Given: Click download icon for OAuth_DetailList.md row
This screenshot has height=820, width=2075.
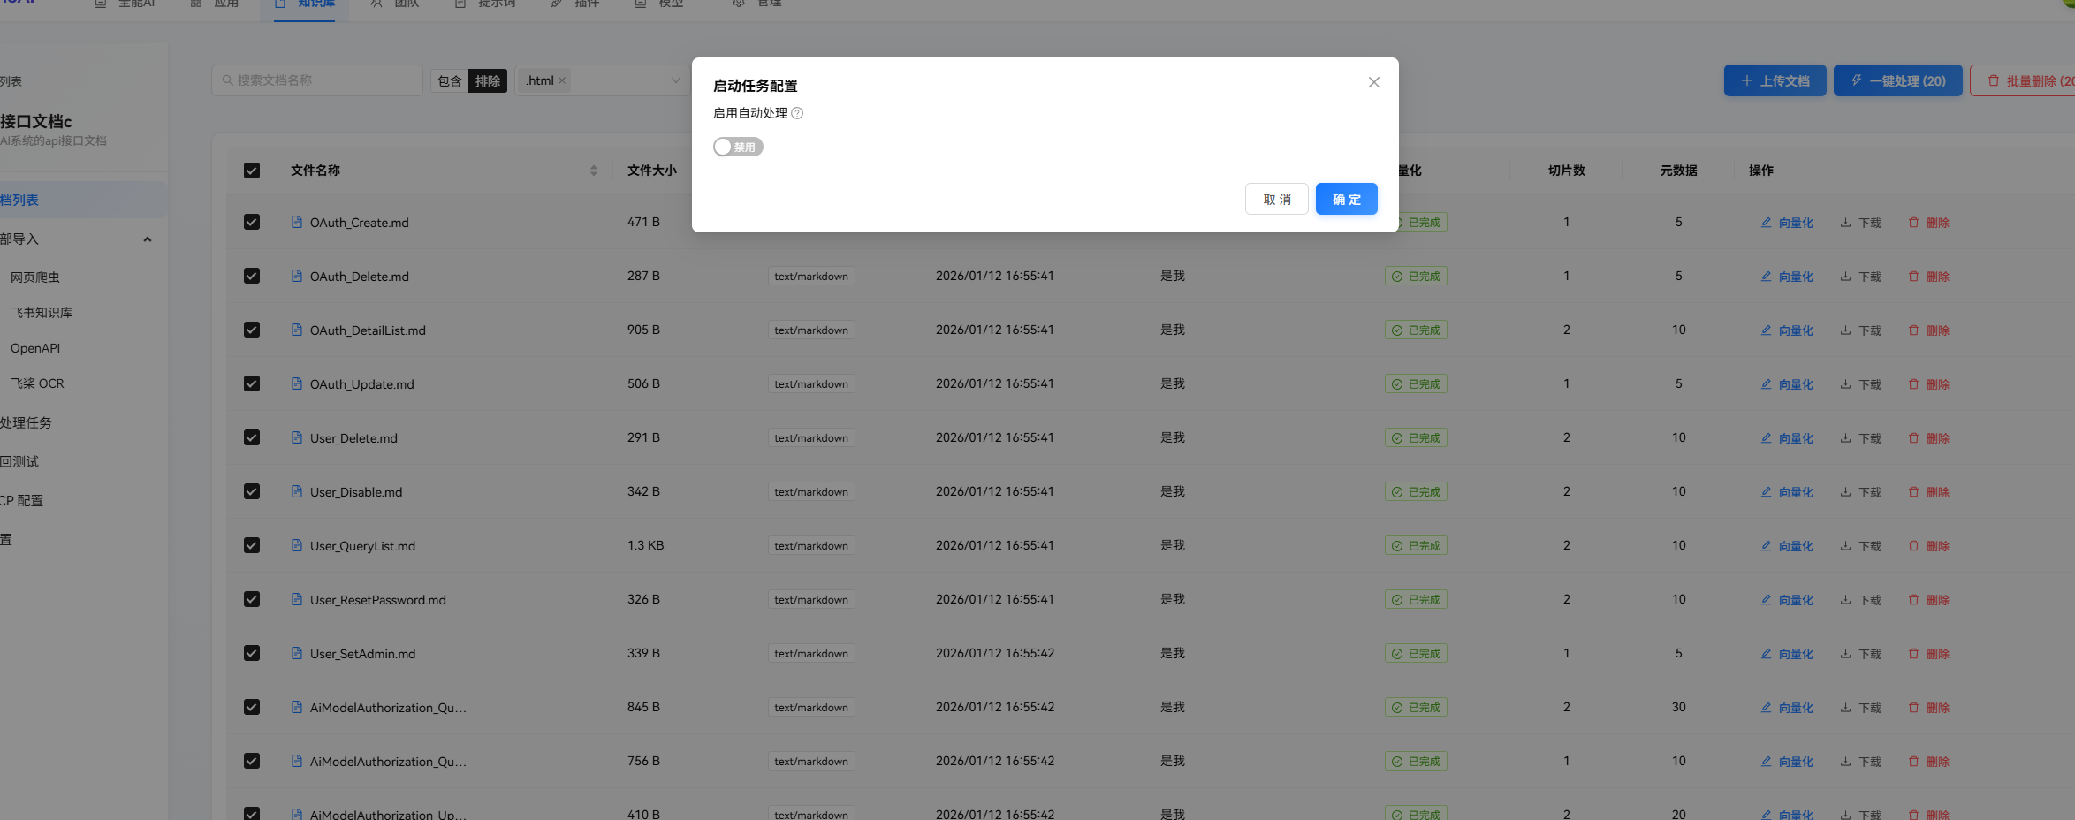Looking at the screenshot, I should (x=1845, y=330).
